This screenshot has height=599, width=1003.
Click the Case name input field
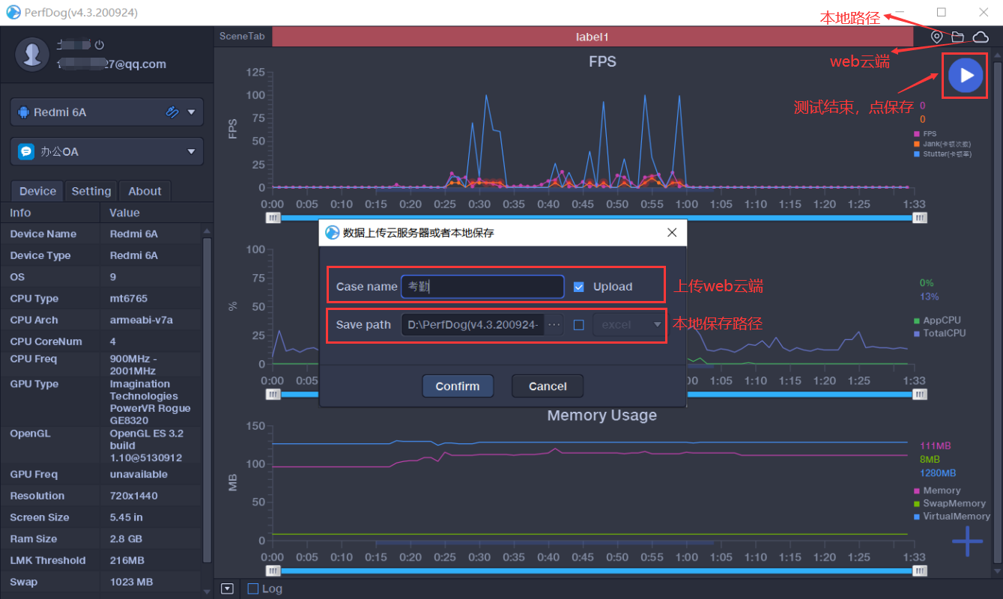[482, 287]
